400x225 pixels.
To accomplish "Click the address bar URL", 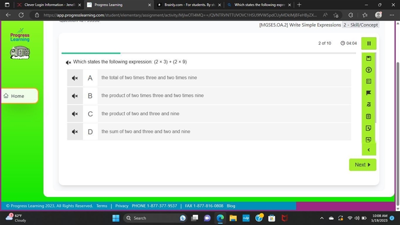I will 180,15.
